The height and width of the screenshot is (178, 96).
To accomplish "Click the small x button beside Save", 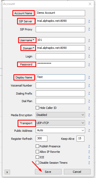I will point(7,172).
